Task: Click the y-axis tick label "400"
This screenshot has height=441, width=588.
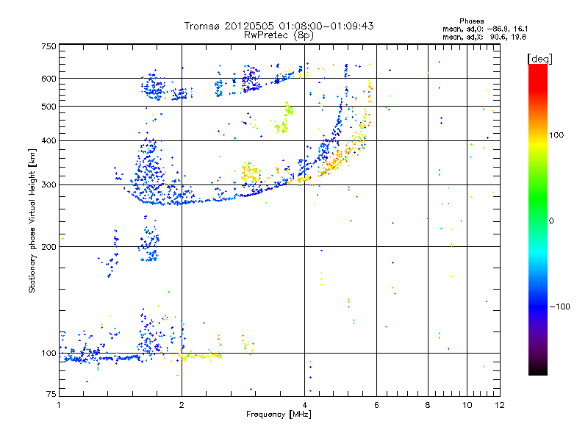Action: [49, 140]
